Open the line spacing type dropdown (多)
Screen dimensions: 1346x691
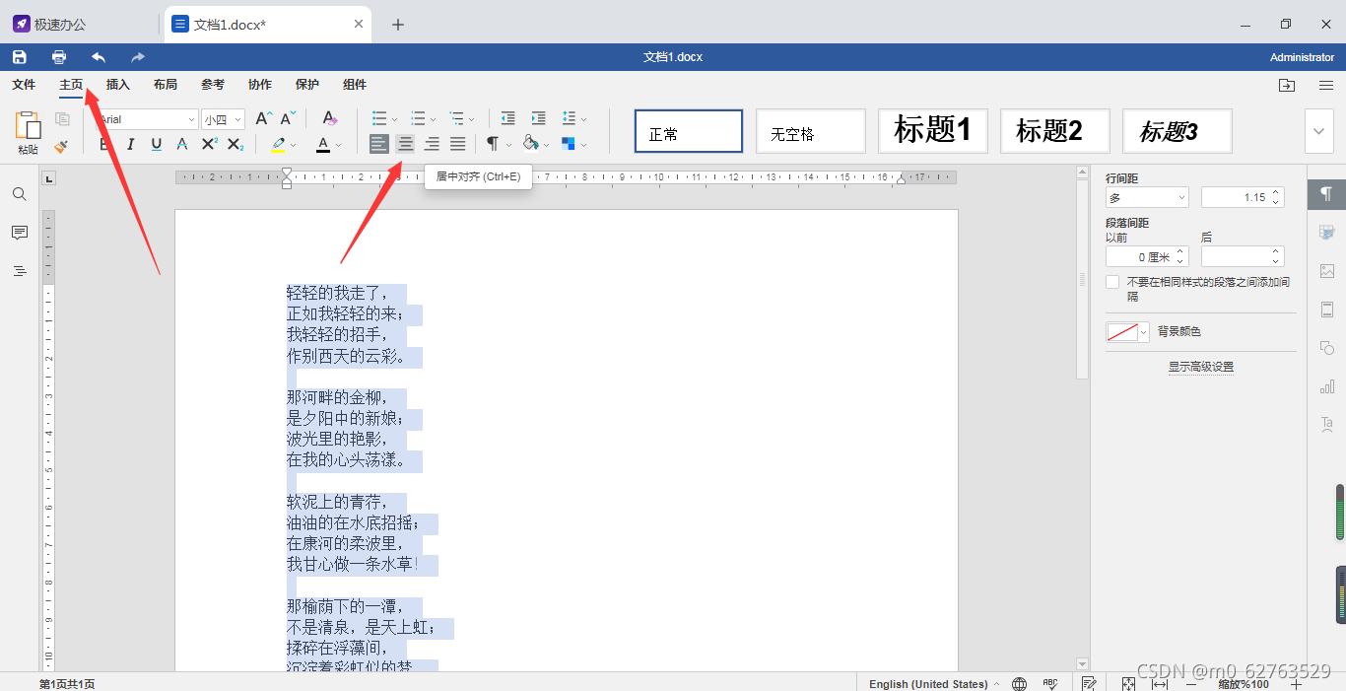click(1147, 197)
